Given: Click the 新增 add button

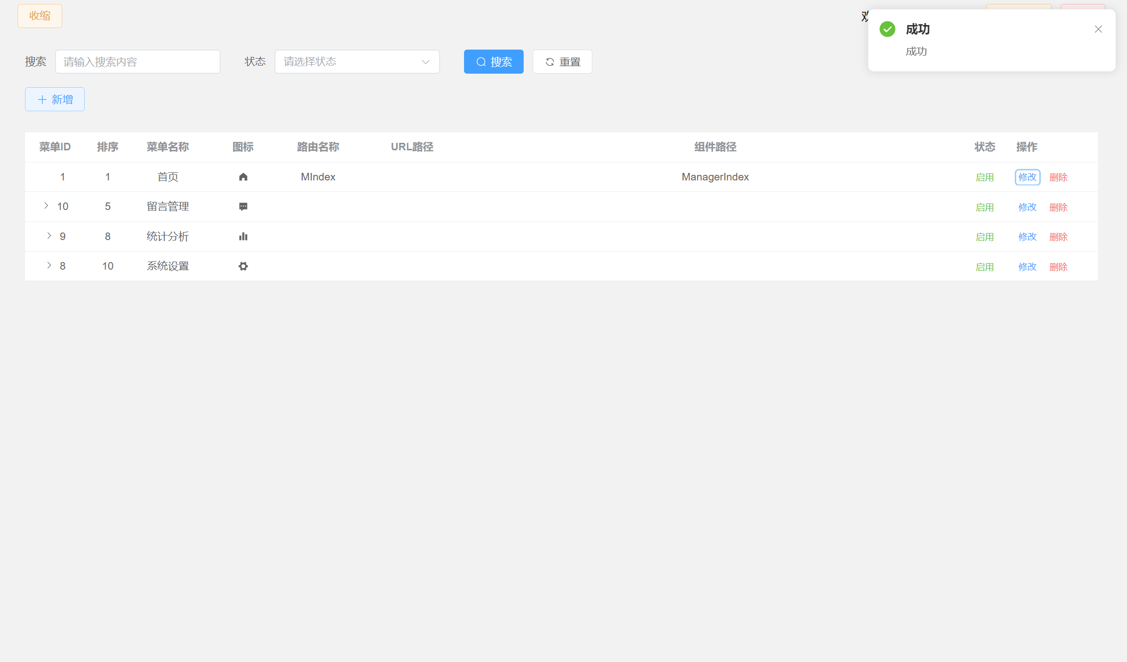Looking at the screenshot, I should point(55,99).
